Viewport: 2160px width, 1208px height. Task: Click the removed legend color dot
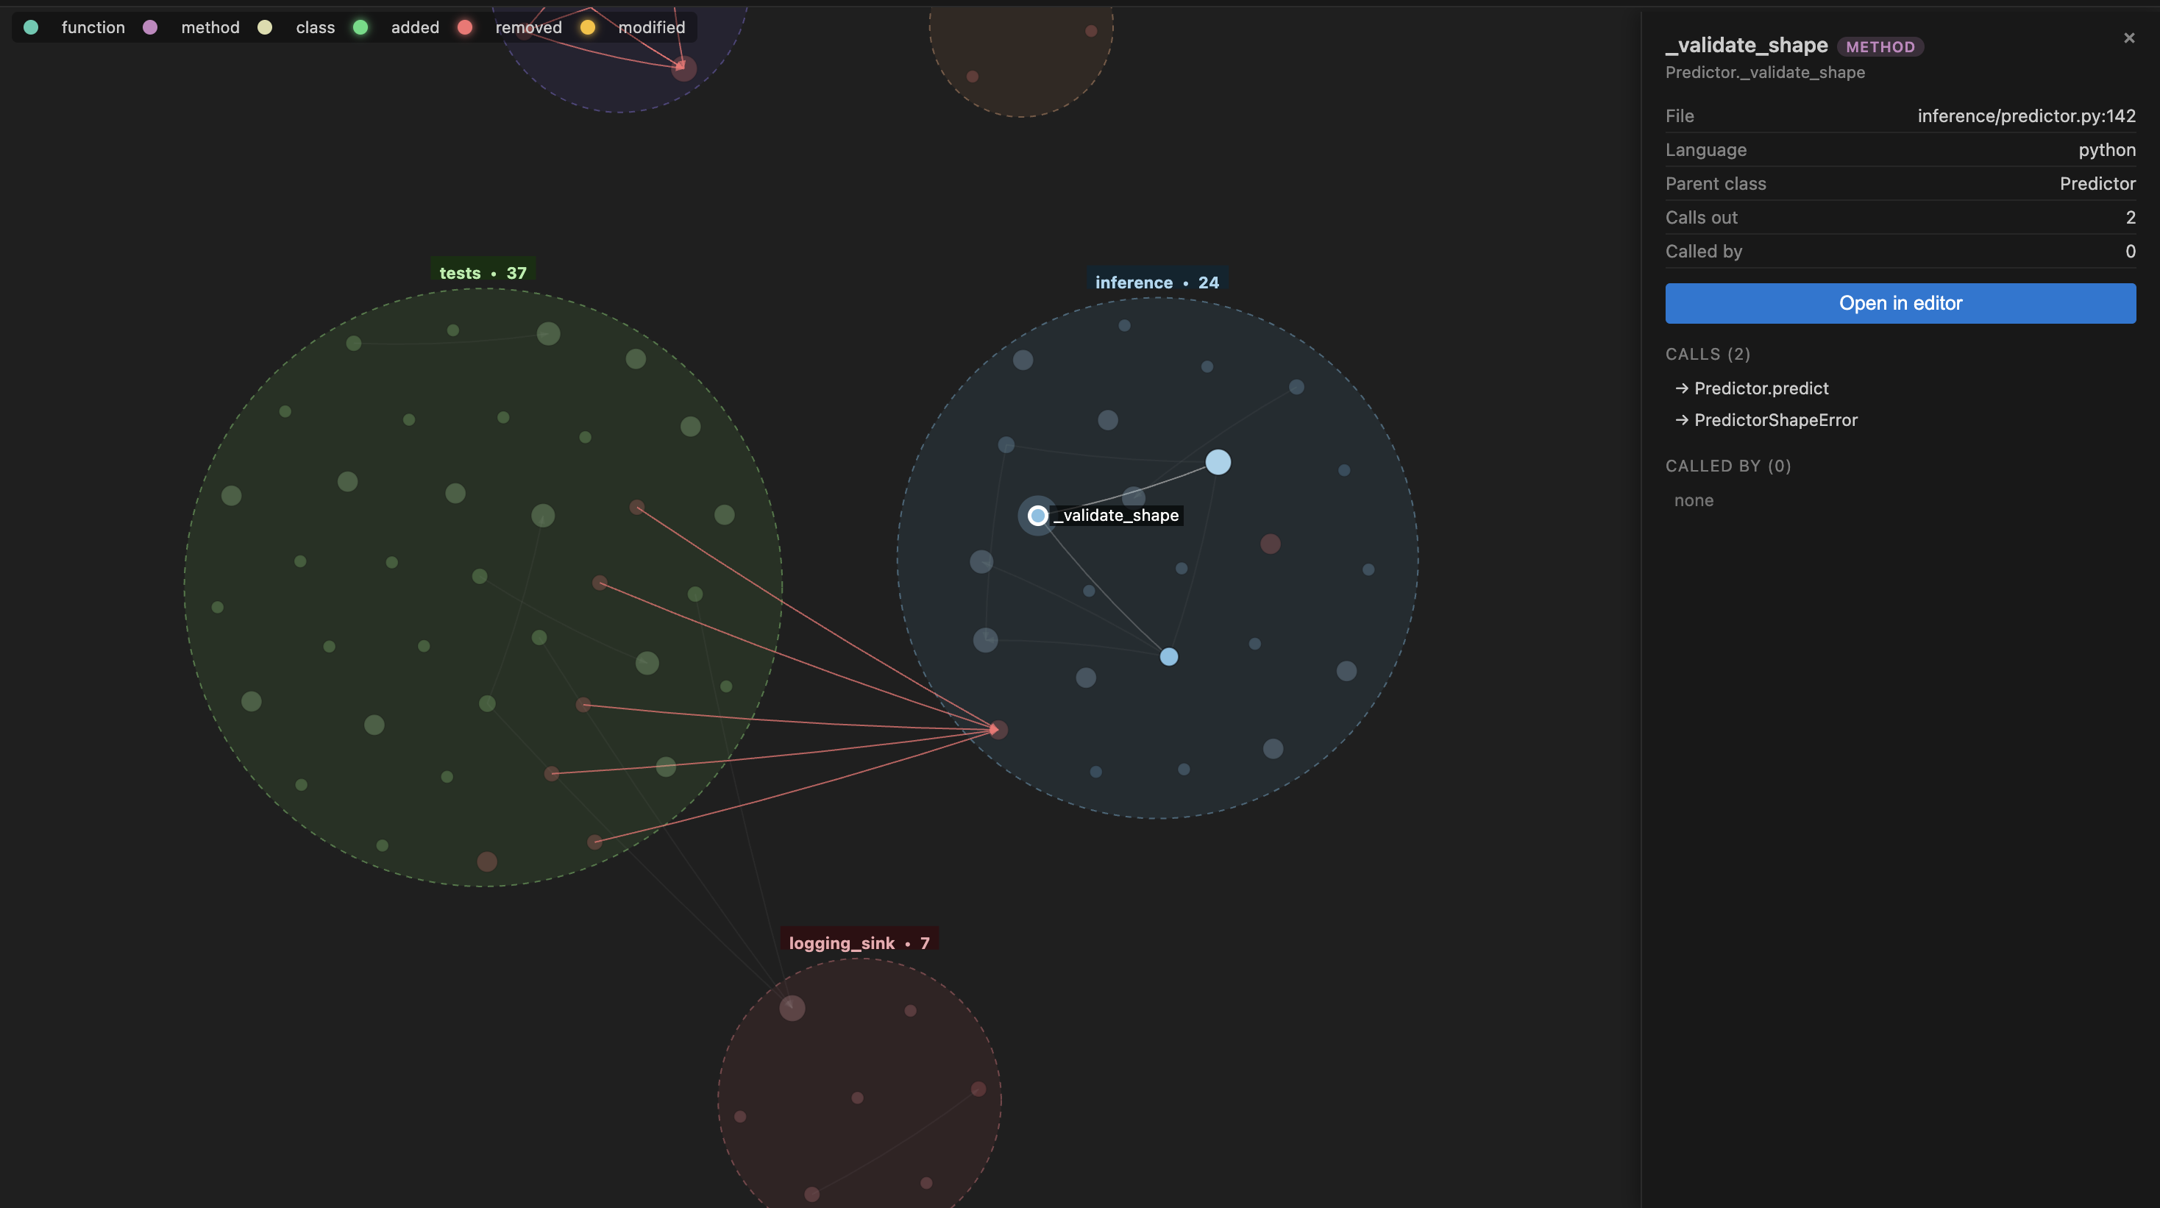[464, 28]
